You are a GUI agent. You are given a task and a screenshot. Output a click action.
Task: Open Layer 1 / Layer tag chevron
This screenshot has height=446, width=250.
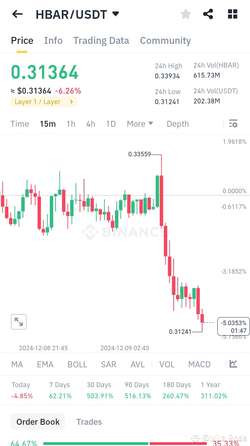pos(72,102)
